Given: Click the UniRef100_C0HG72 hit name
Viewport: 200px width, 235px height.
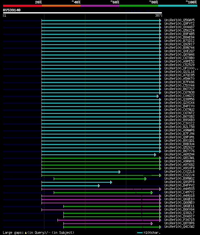Looking at the screenshot, I should [x=179, y=96].
